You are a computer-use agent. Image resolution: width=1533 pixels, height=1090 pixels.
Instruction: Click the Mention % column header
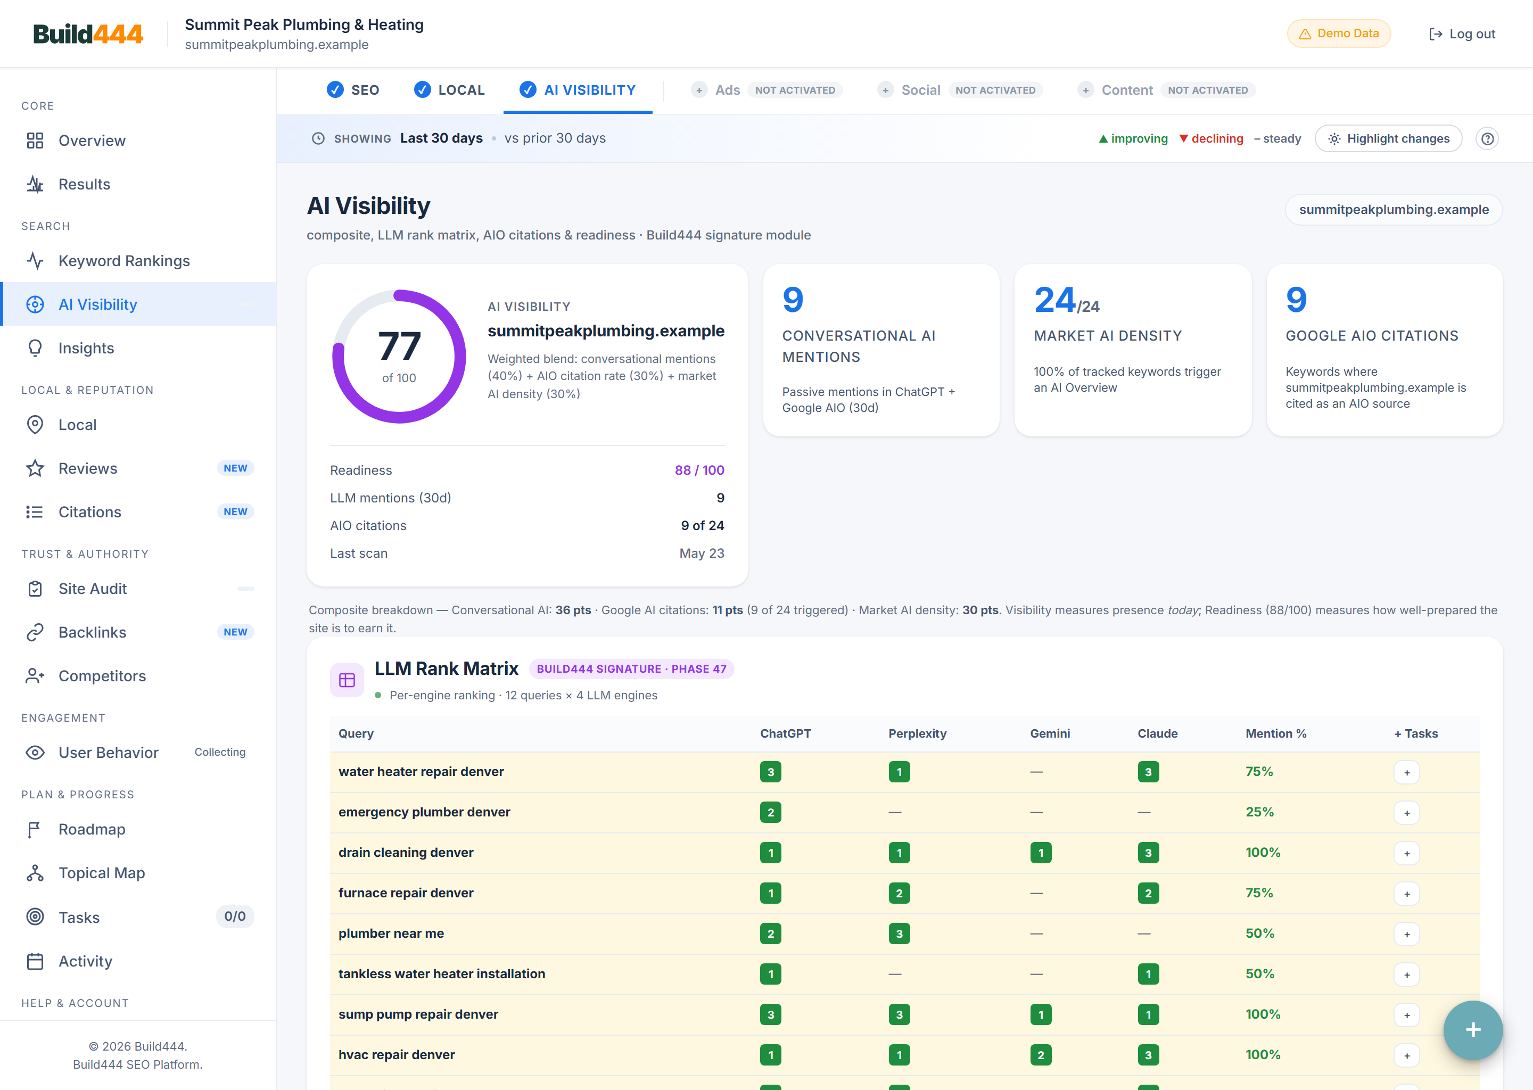pos(1275,733)
